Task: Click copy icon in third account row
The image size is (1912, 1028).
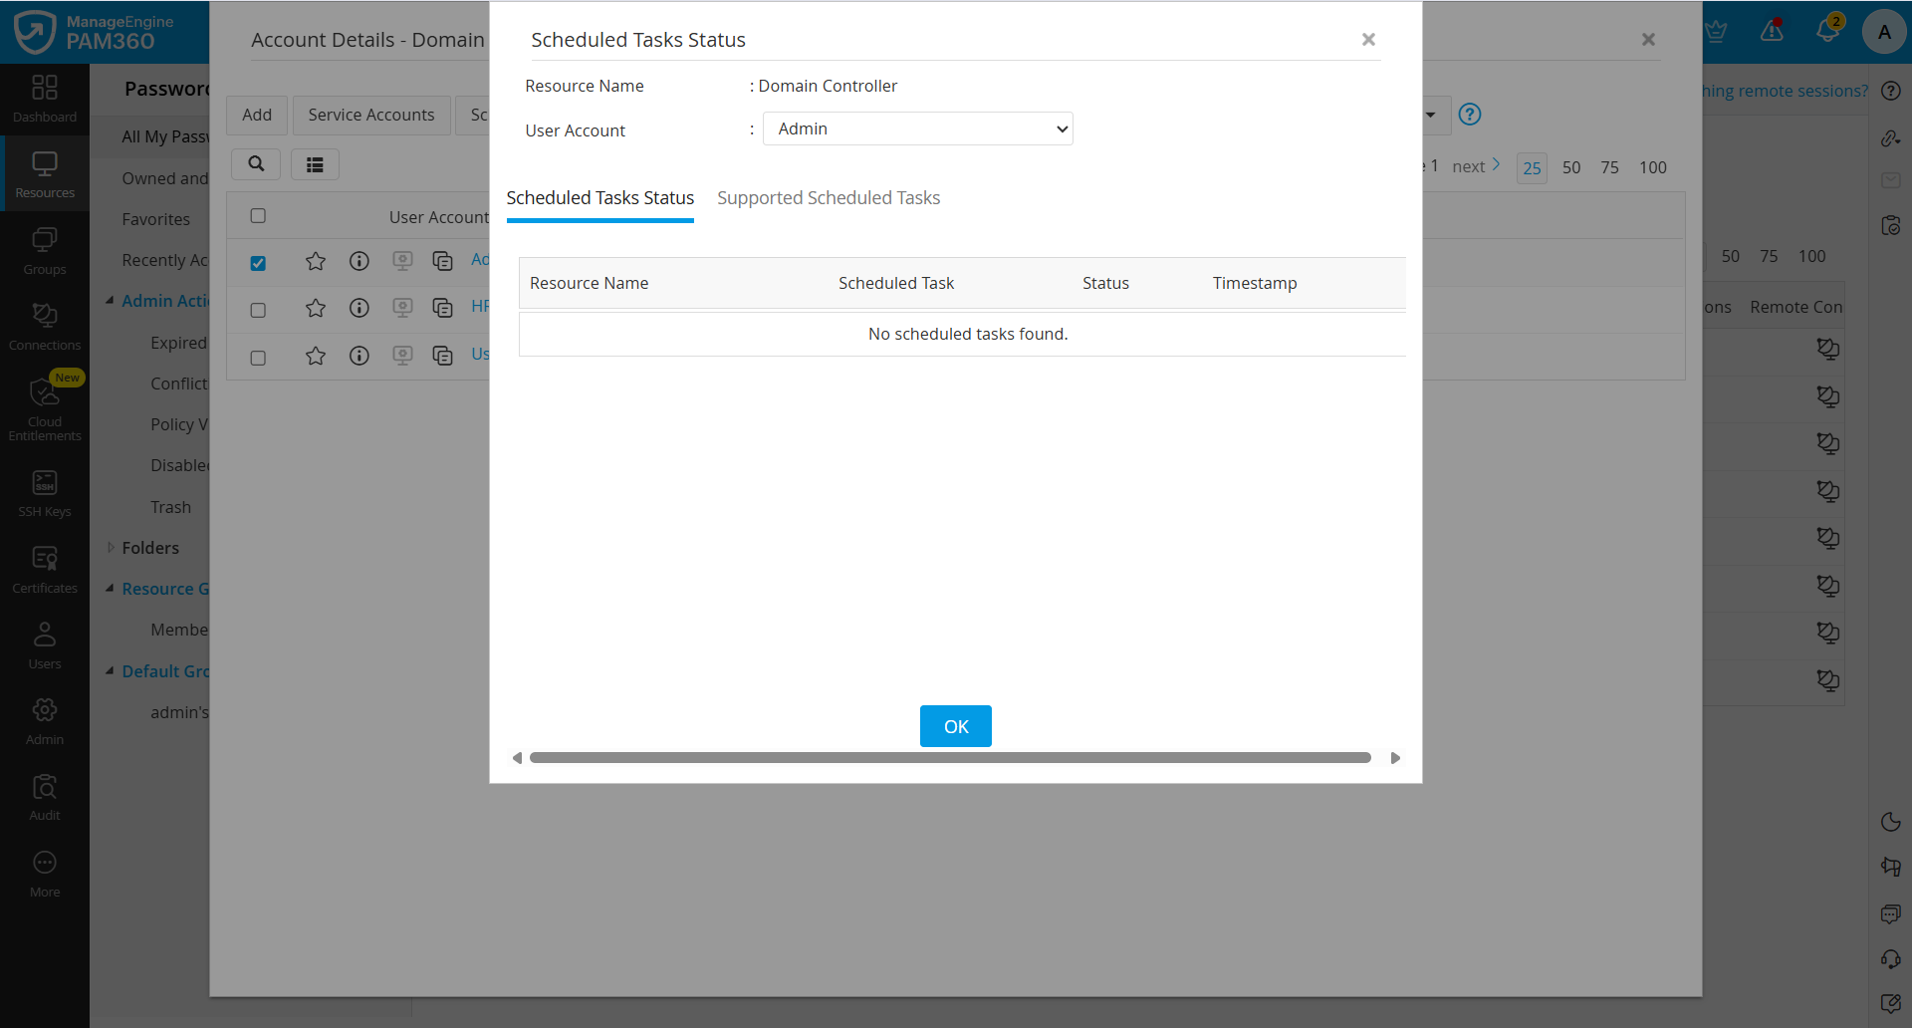Action: coord(443,356)
